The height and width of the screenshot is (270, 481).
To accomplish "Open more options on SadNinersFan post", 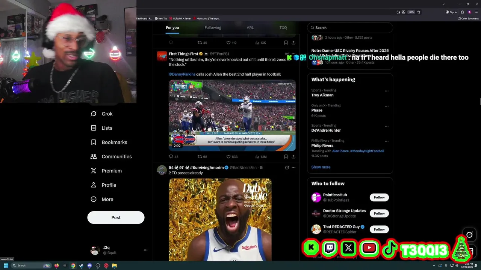I will [293, 168].
